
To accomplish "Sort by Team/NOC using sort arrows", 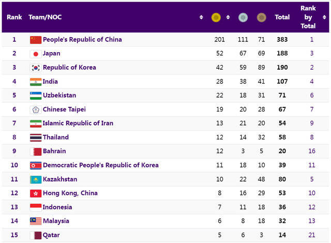I will tap(201, 18).
